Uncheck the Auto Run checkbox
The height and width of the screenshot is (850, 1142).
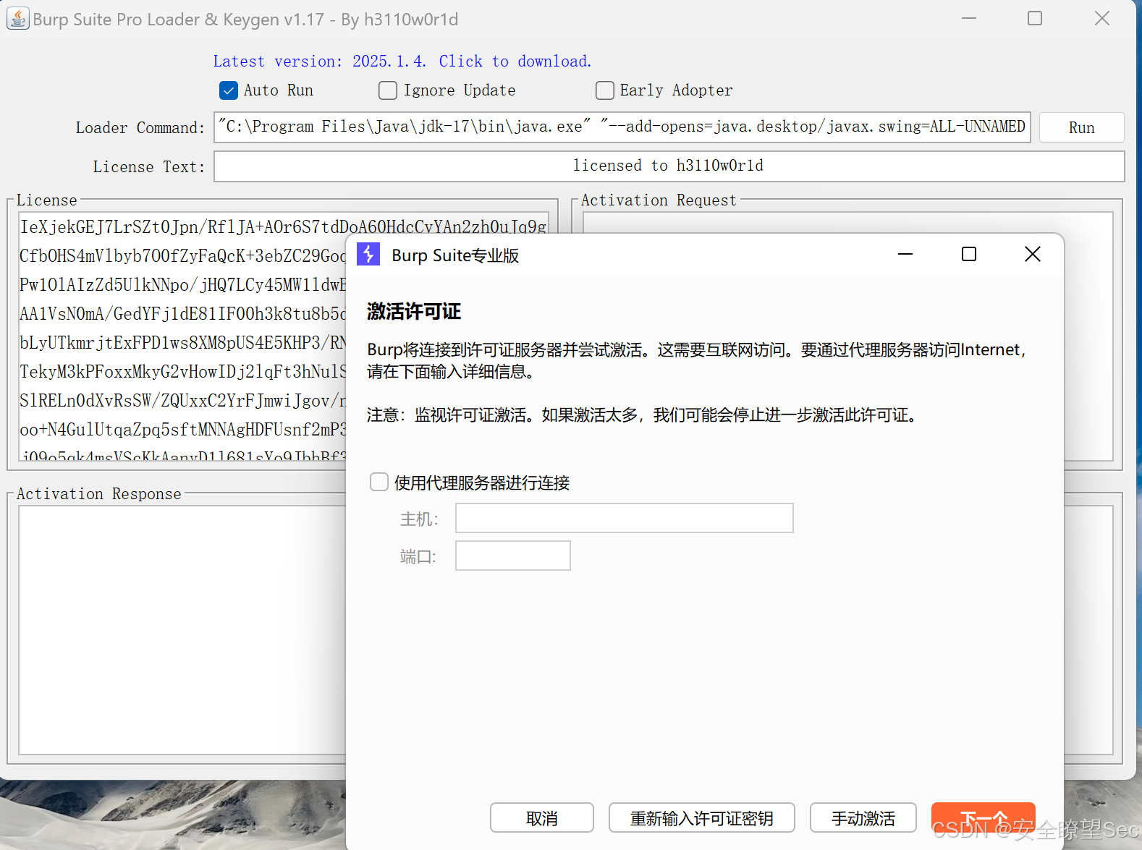point(228,90)
